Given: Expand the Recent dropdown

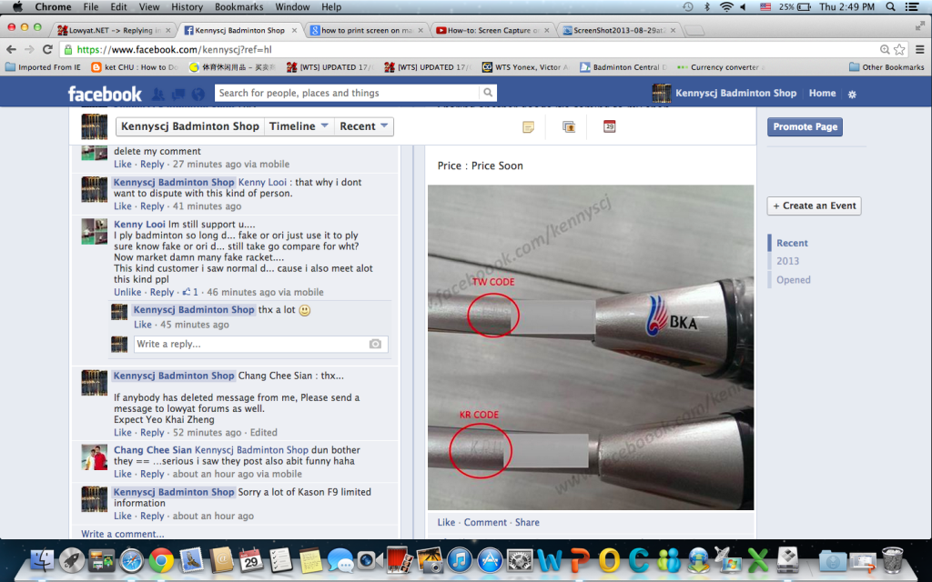Looking at the screenshot, I should pos(364,126).
